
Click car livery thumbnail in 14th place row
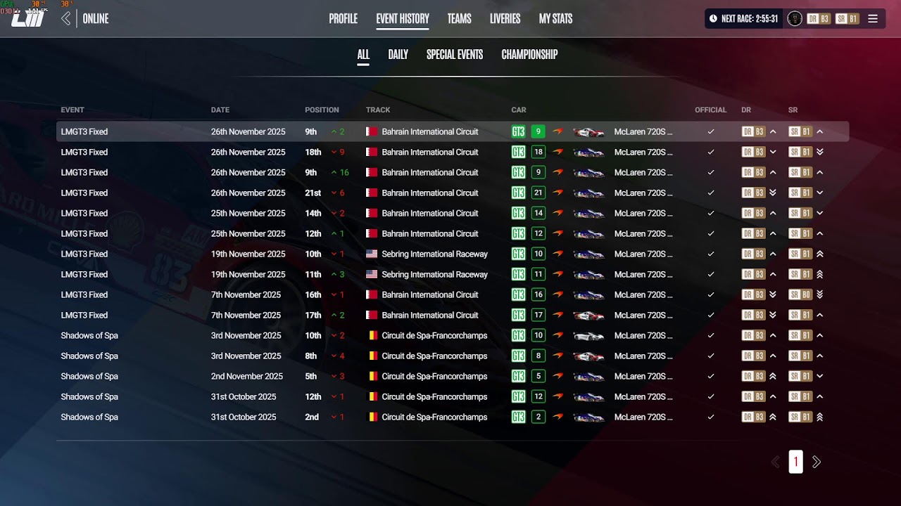coord(588,213)
